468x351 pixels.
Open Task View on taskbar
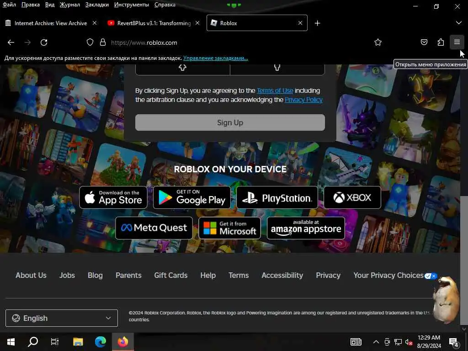tap(55, 341)
